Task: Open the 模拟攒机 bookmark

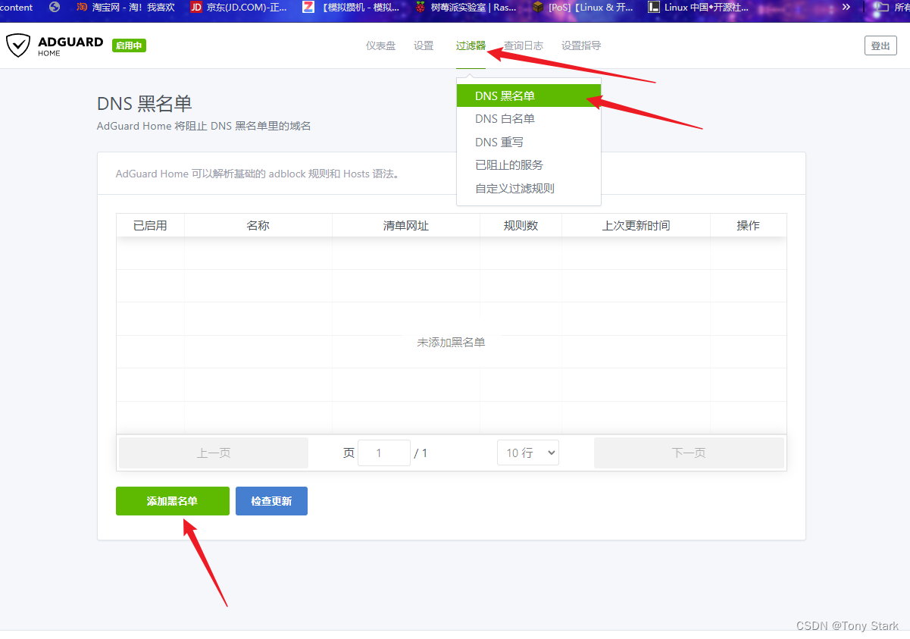Action: pyautogui.click(x=351, y=8)
